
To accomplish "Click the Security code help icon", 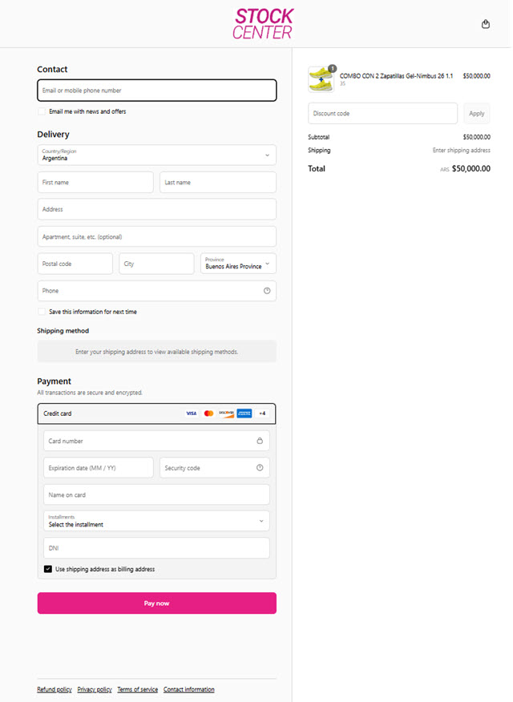I will coord(260,468).
